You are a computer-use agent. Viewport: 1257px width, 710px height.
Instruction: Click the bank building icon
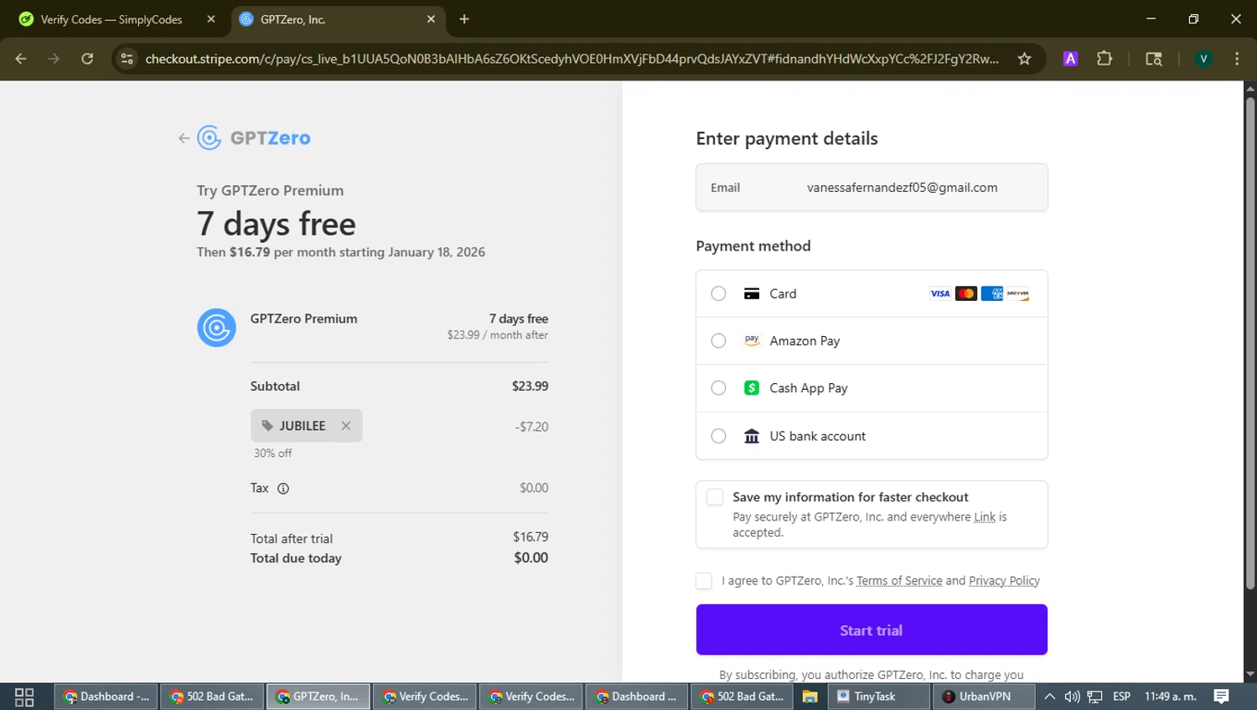752,436
